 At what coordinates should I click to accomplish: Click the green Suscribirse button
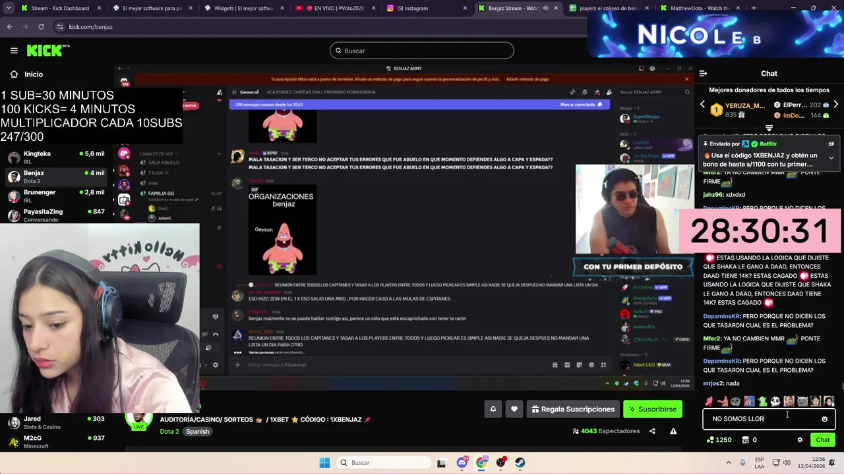(x=653, y=409)
